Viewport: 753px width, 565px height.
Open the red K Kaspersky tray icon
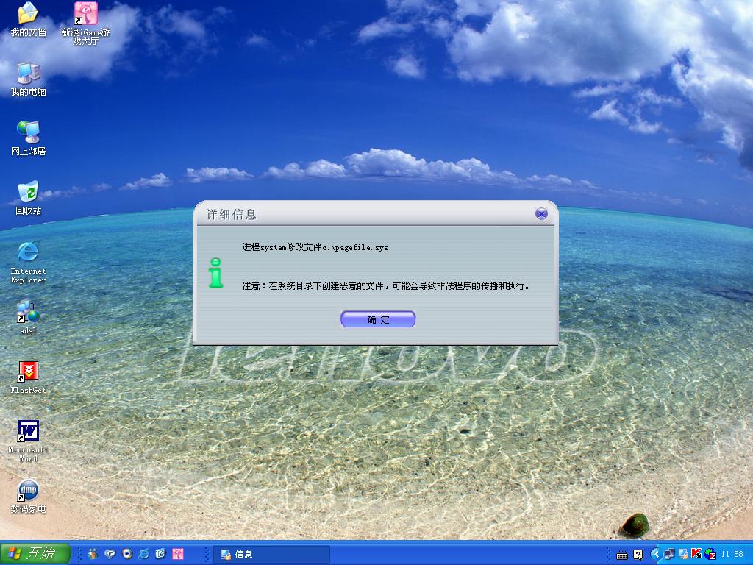pos(696,555)
